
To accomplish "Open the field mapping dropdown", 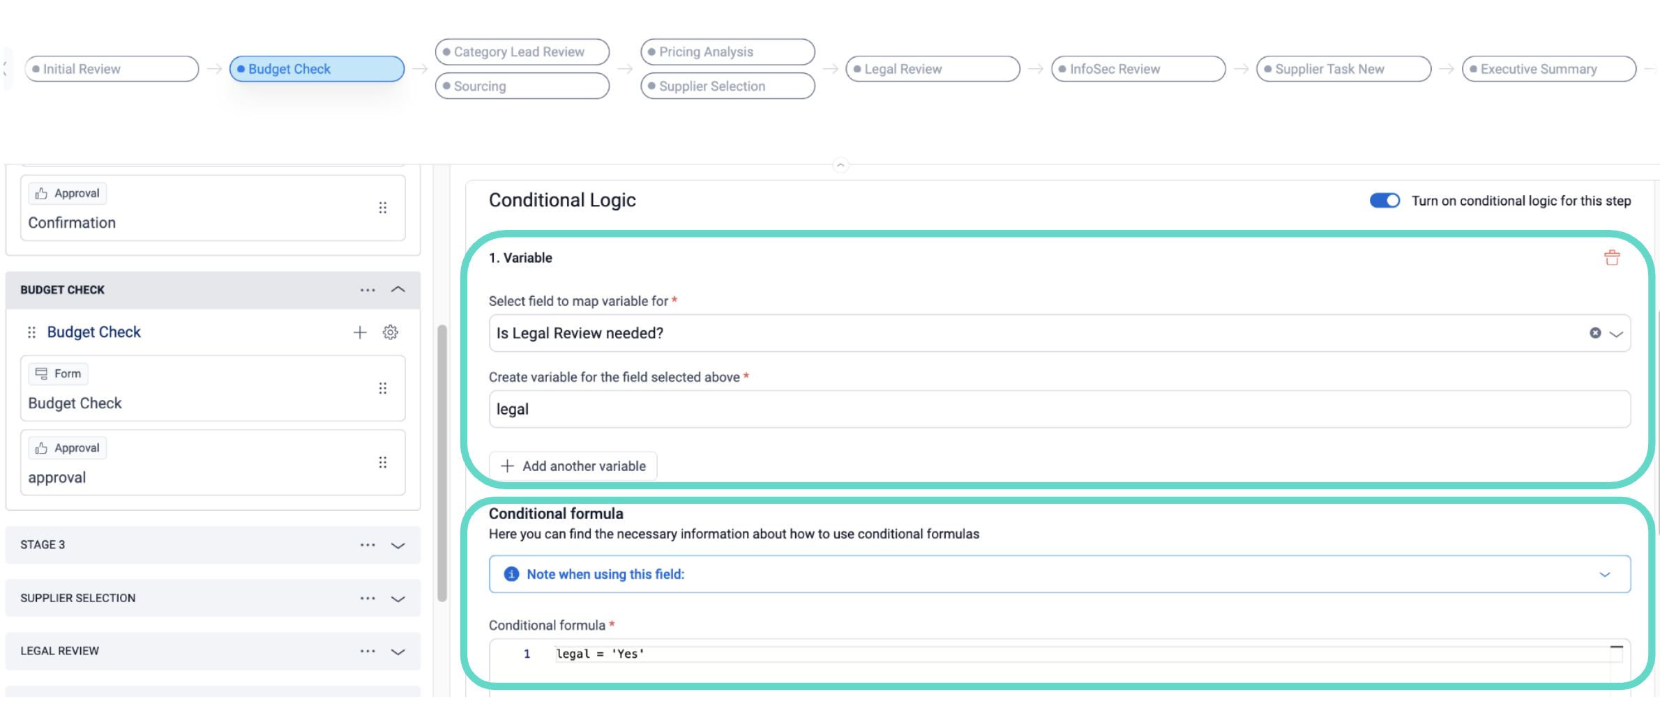I will [1616, 334].
